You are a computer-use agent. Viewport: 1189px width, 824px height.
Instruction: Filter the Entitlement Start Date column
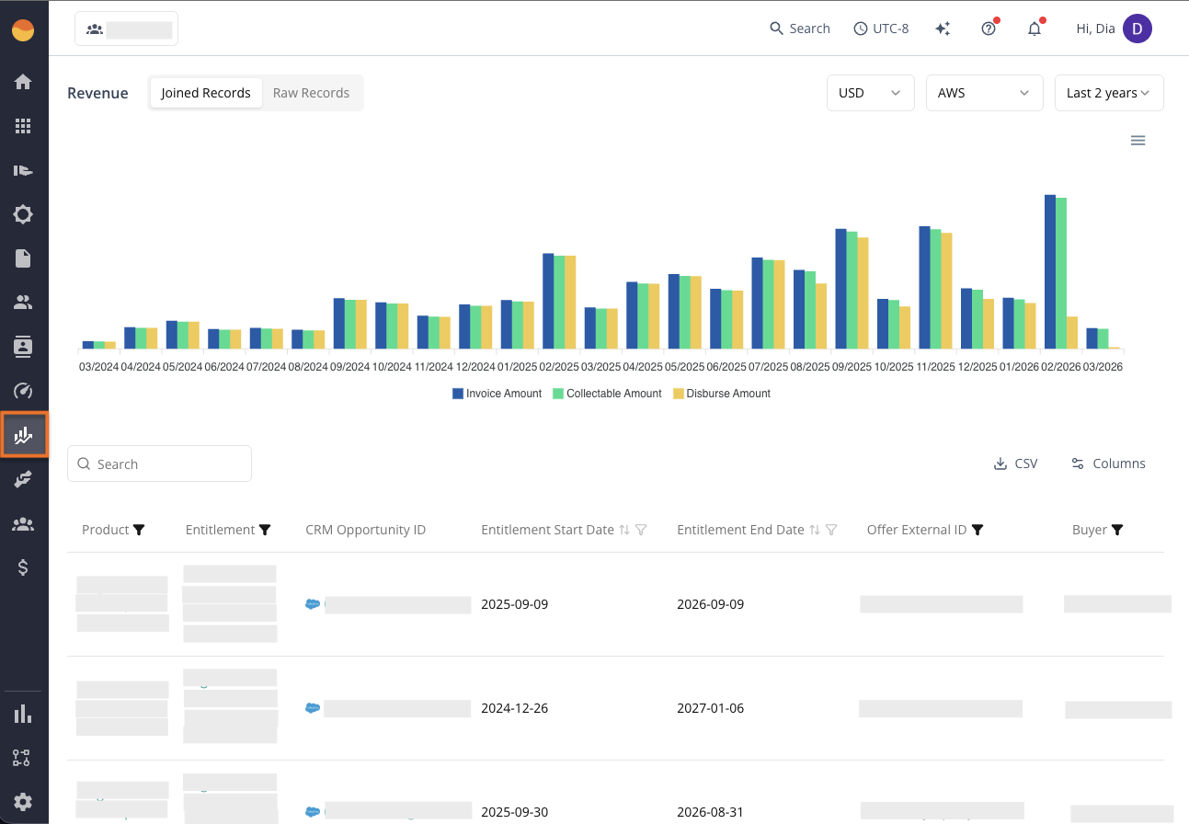641,530
